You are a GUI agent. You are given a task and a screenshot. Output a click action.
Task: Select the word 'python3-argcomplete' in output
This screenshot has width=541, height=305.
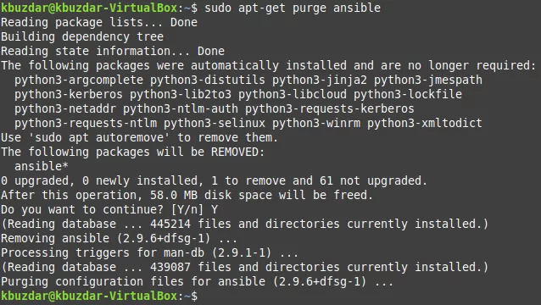tap(79, 80)
